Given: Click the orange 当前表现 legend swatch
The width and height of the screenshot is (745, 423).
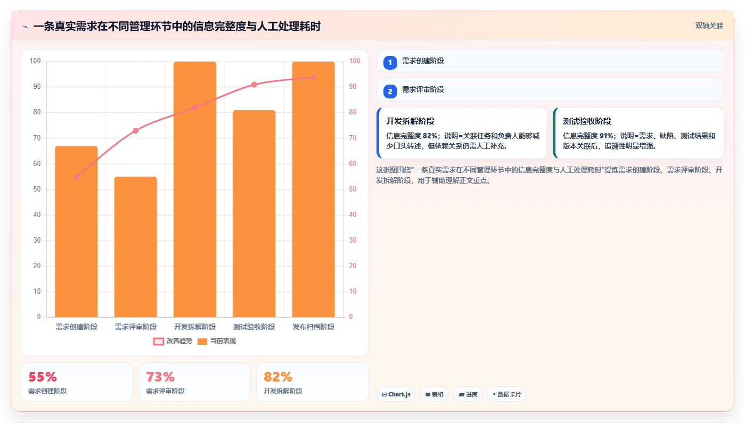Looking at the screenshot, I should [202, 342].
